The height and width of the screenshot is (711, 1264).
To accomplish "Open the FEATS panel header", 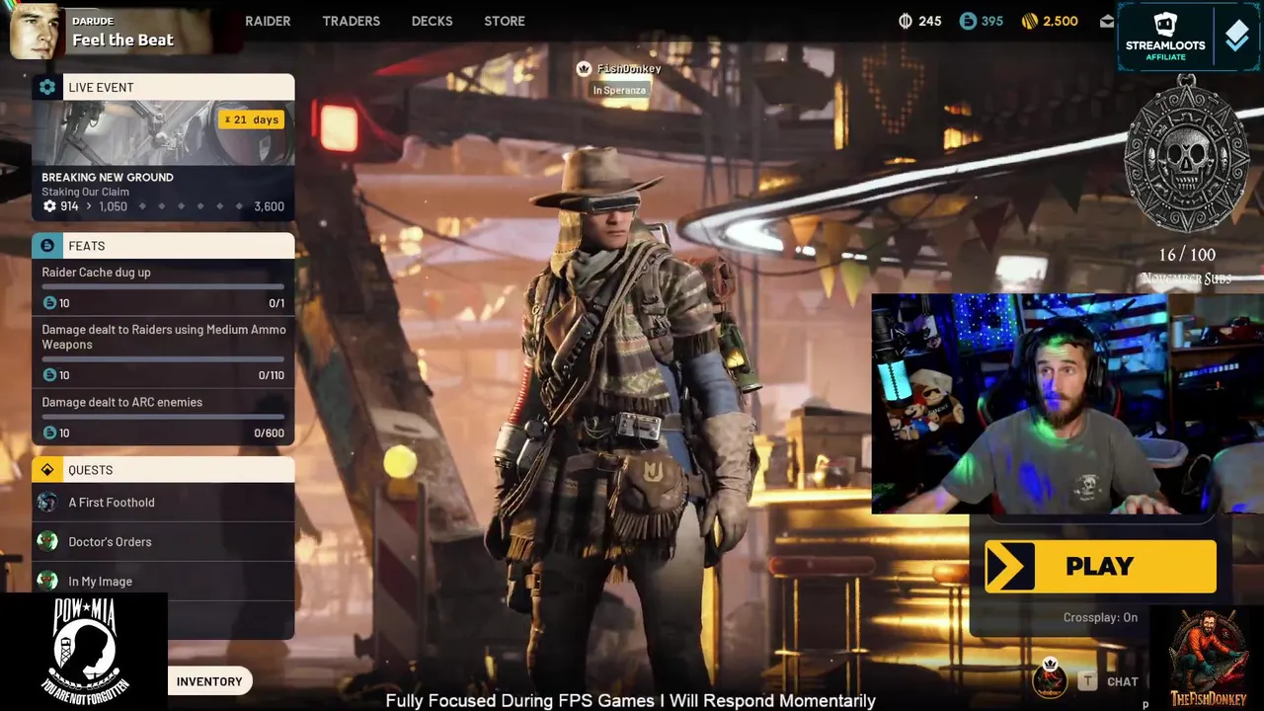I will click(x=163, y=246).
